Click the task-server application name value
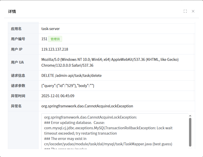 50,29
